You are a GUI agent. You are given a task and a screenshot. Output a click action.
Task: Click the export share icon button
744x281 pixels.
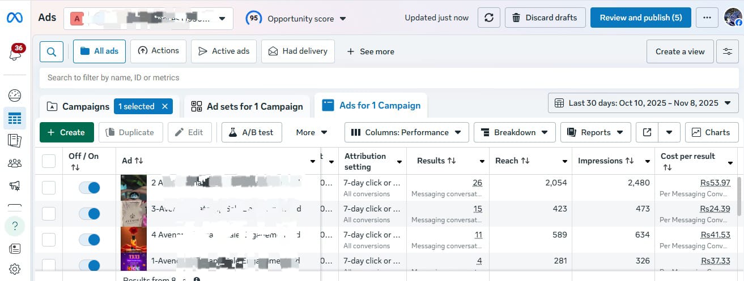click(x=647, y=132)
